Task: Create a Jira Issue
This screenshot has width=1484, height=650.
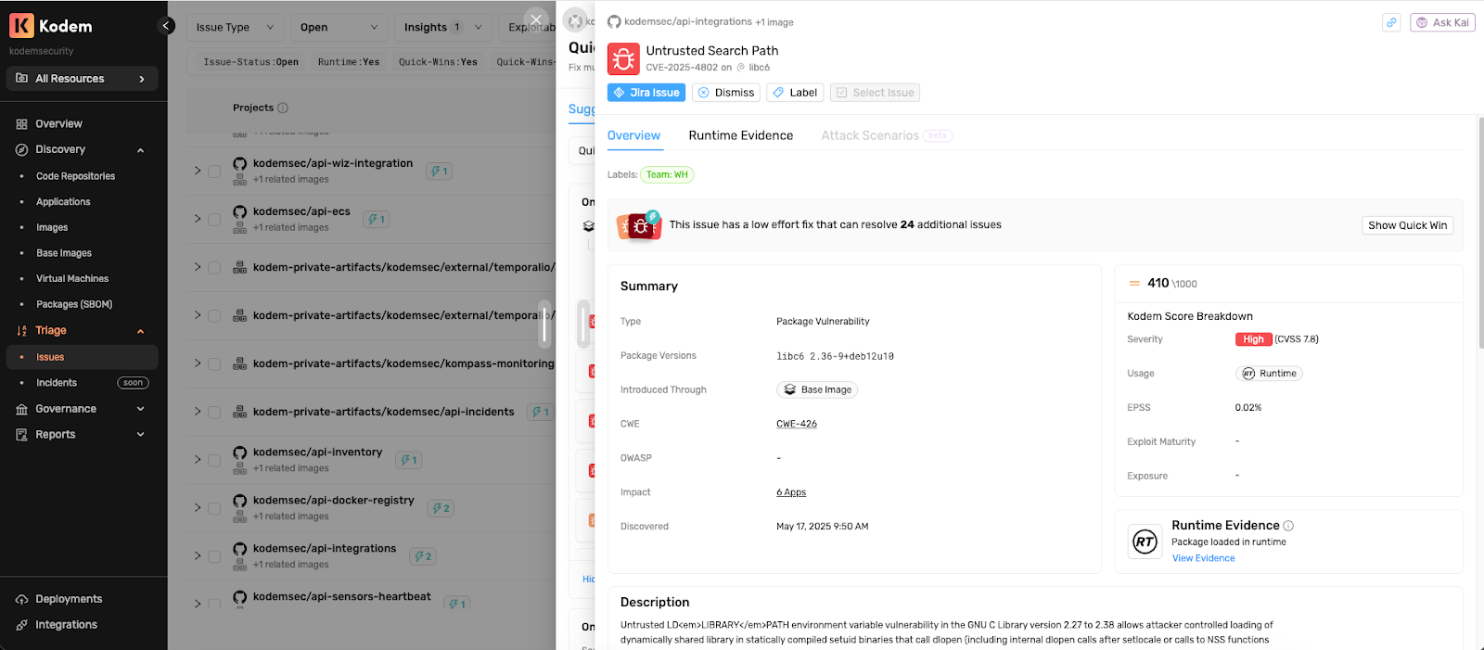Action: click(x=646, y=93)
